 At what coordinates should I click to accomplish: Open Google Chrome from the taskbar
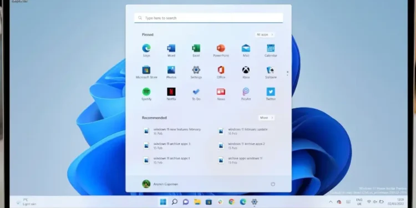tap(231, 202)
